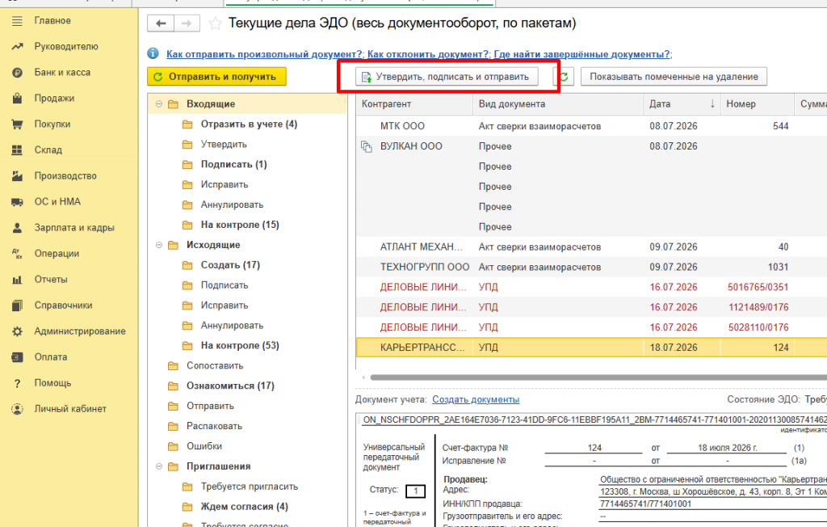827x527 pixels.
Task: Select the Ждем согласия (4) folder
Action: [x=244, y=507]
